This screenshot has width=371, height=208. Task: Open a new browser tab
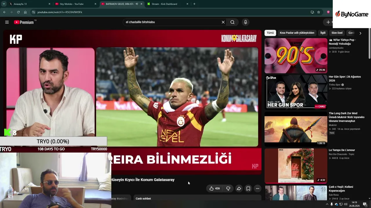[x=194, y=4]
